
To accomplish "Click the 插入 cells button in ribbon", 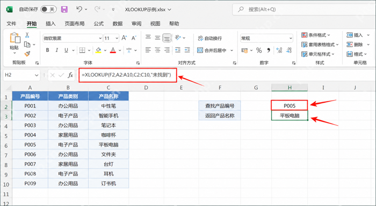I will (x=355, y=35).
